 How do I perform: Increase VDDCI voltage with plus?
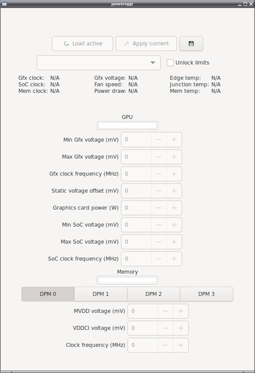tap(181, 328)
